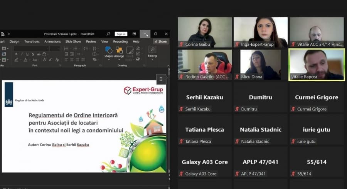Click the Sign in button
Viewport: 347px width, 189px height.
121,34
